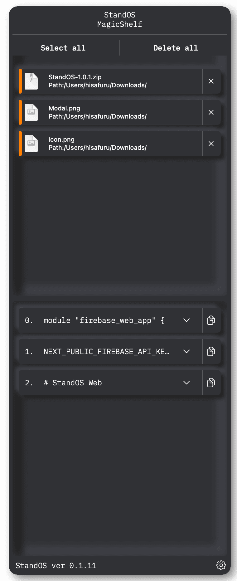This screenshot has height=581, width=237.
Task: Click the StandOS Web clipboard row
Action: (x=103, y=383)
